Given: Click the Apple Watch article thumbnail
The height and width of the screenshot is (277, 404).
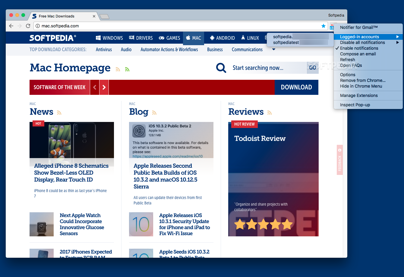Looking at the screenshot, I should tap(42, 224).
